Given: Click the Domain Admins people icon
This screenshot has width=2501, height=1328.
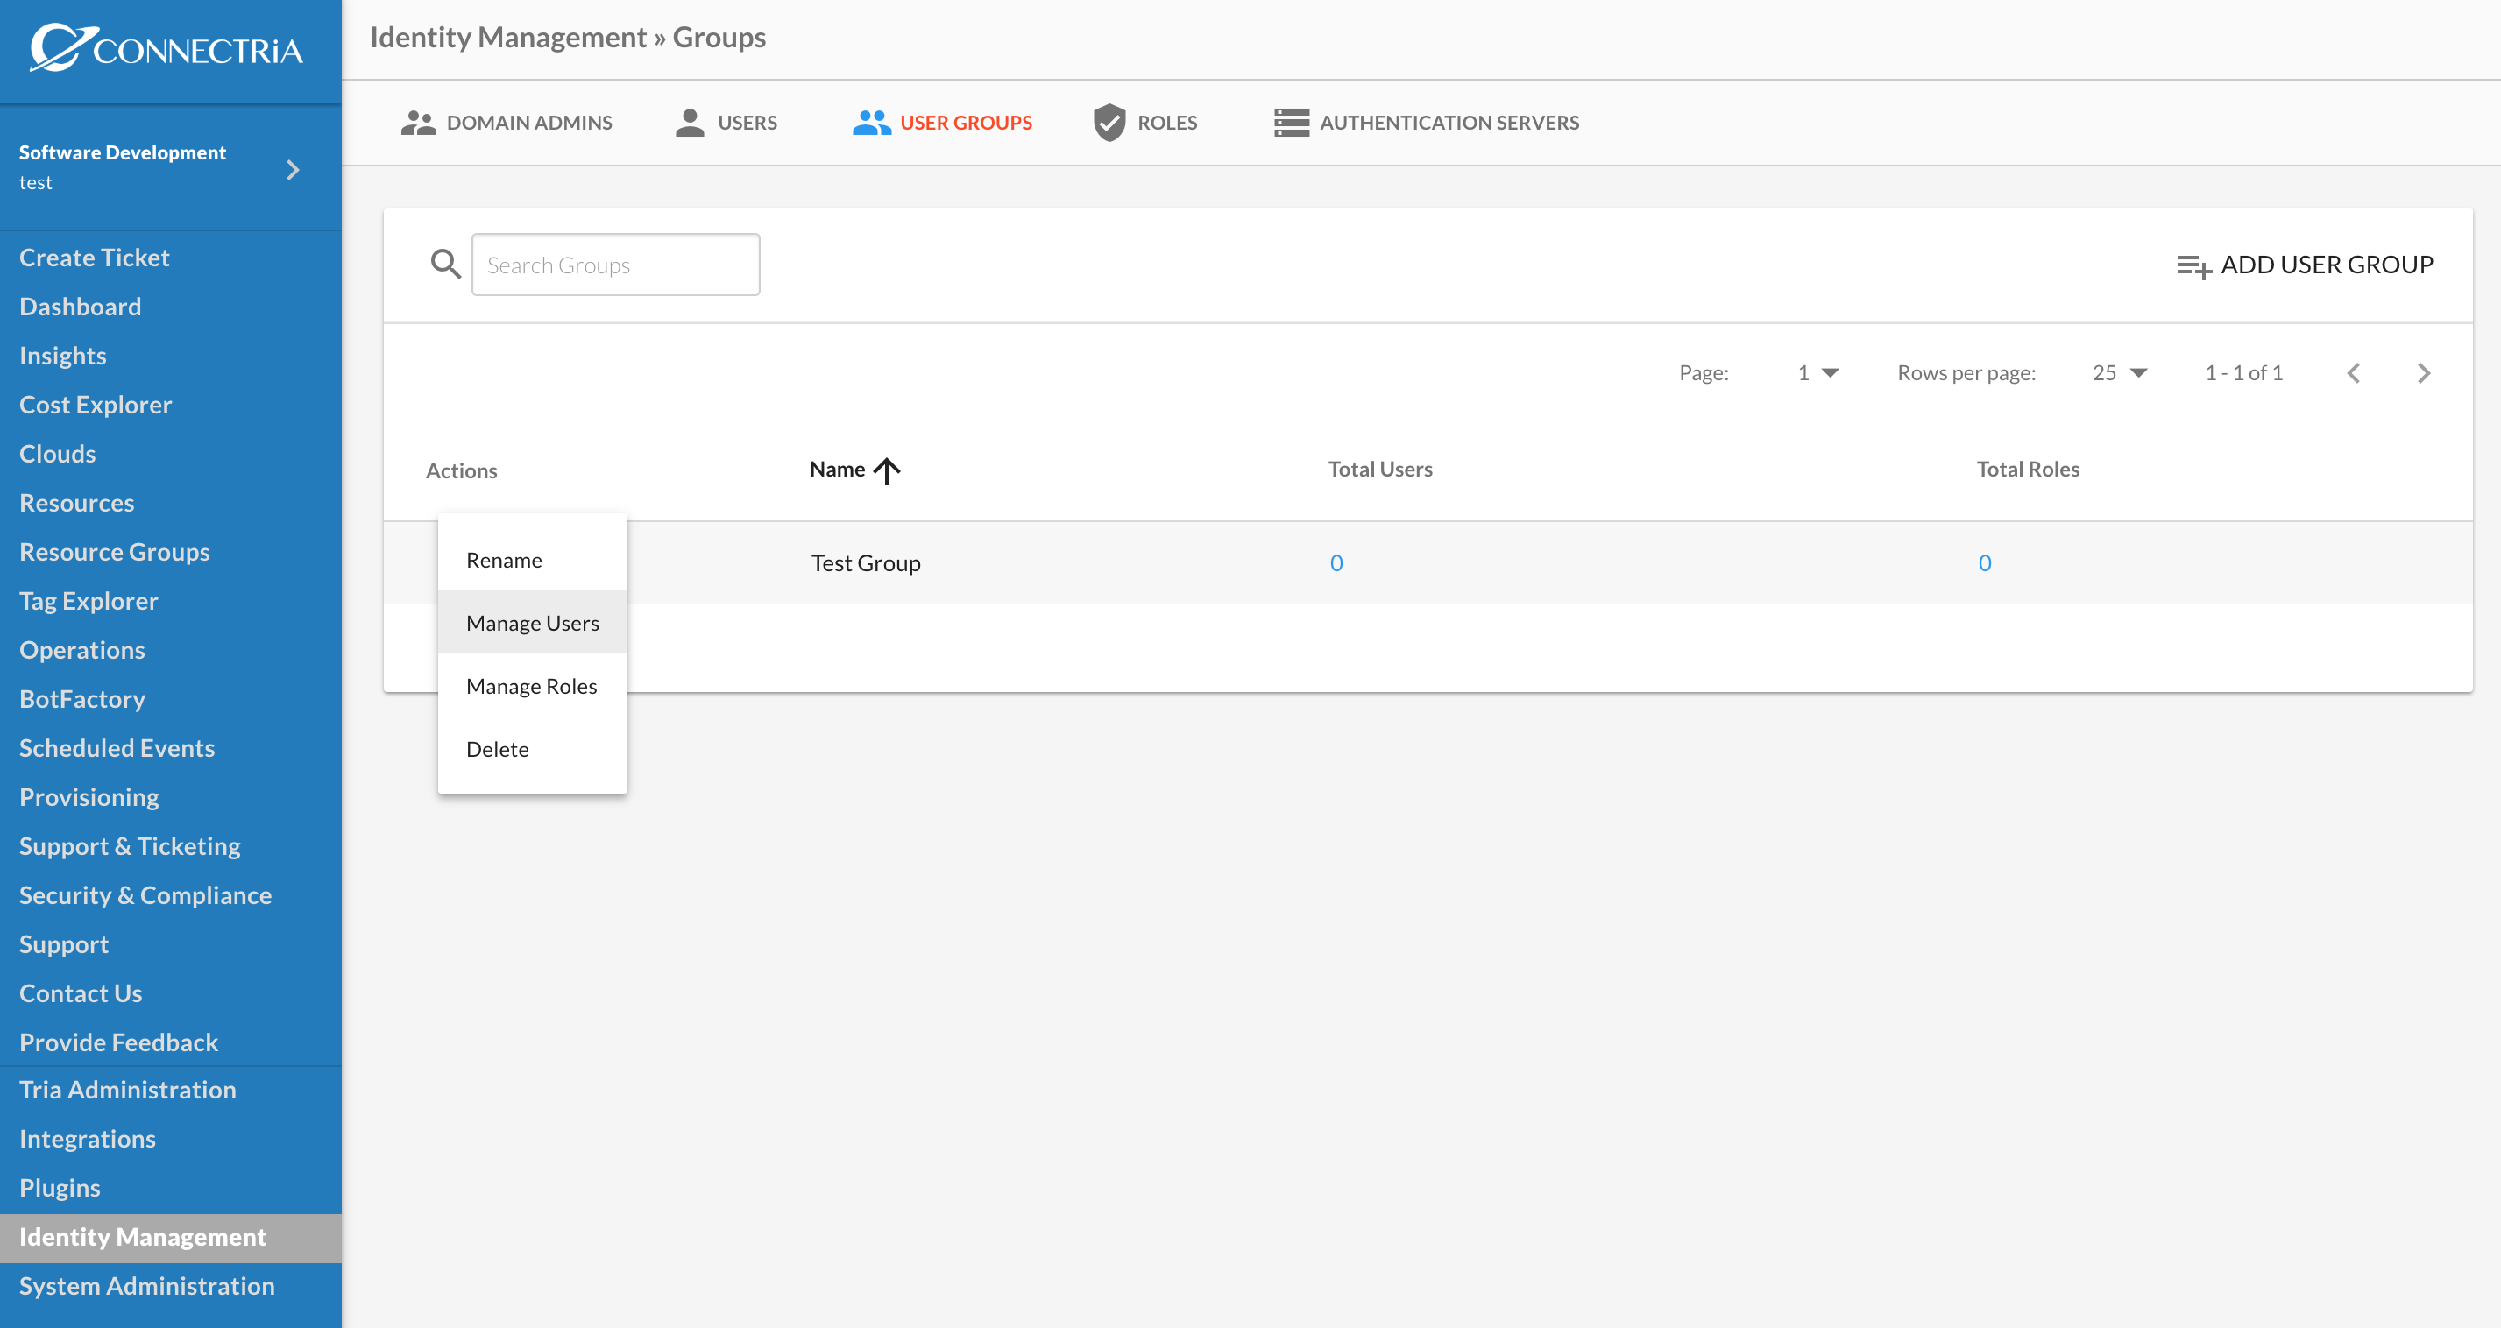Looking at the screenshot, I should coord(419,123).
